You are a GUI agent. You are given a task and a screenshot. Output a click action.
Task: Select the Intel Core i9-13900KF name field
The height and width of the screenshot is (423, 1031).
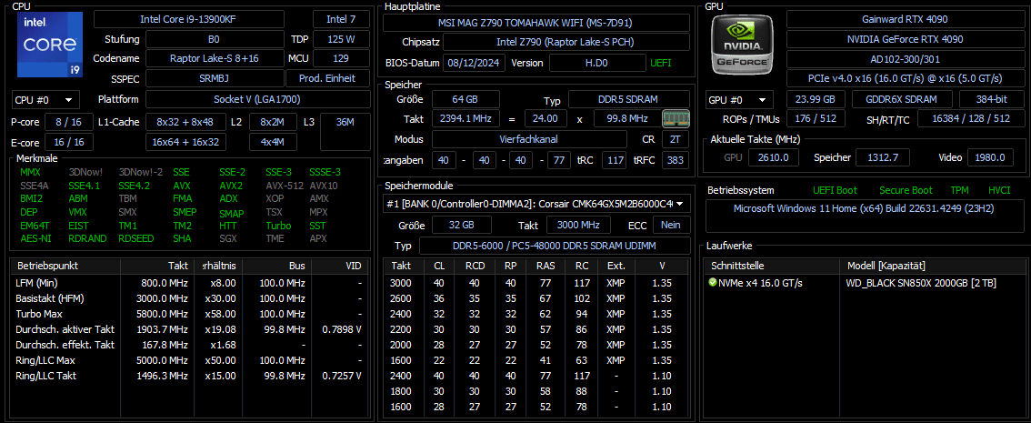(x=189, y=19)
